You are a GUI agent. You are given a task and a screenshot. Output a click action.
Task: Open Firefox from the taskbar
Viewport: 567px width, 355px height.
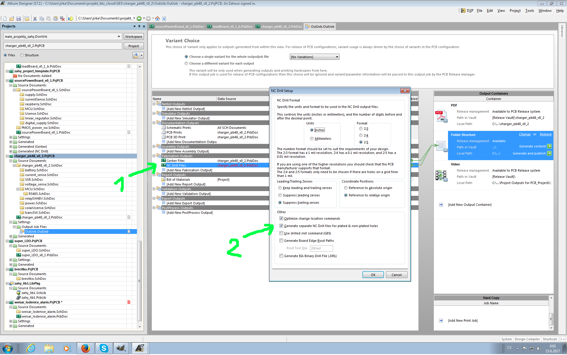85,348
